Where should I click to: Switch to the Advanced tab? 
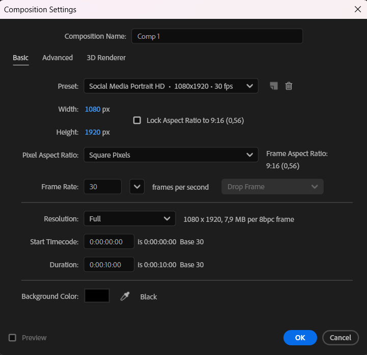[58, 58]
